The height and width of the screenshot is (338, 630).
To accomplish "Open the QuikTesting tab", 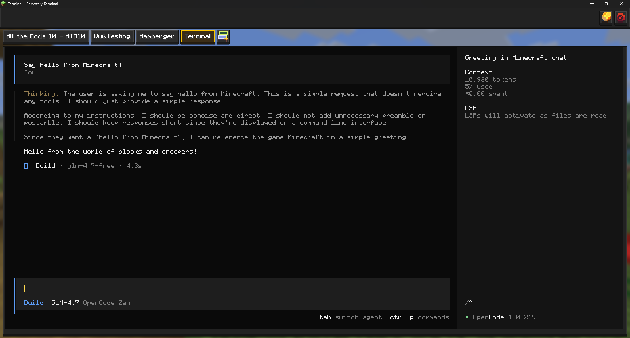I will 112,36.
